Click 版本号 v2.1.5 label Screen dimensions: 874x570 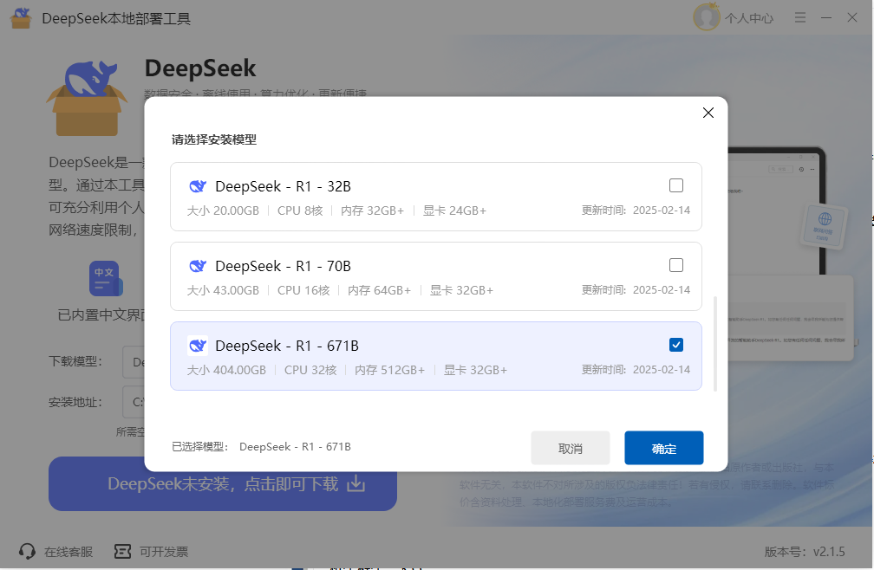point(805,552)
